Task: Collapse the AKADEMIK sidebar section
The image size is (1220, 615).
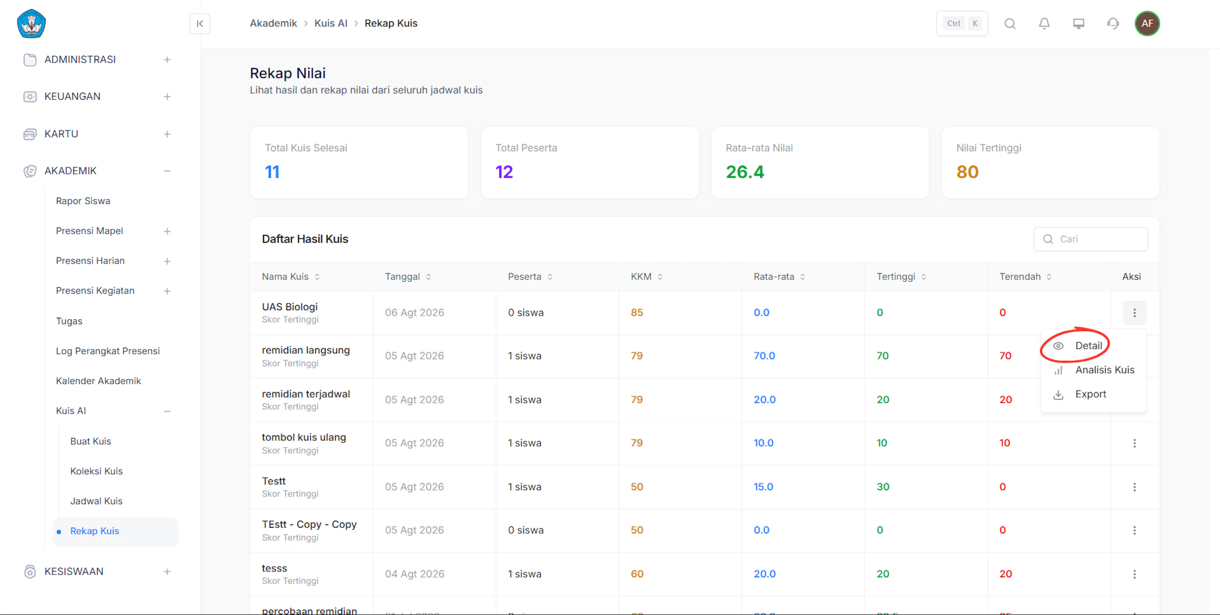Action: click(x=167, y=171)
